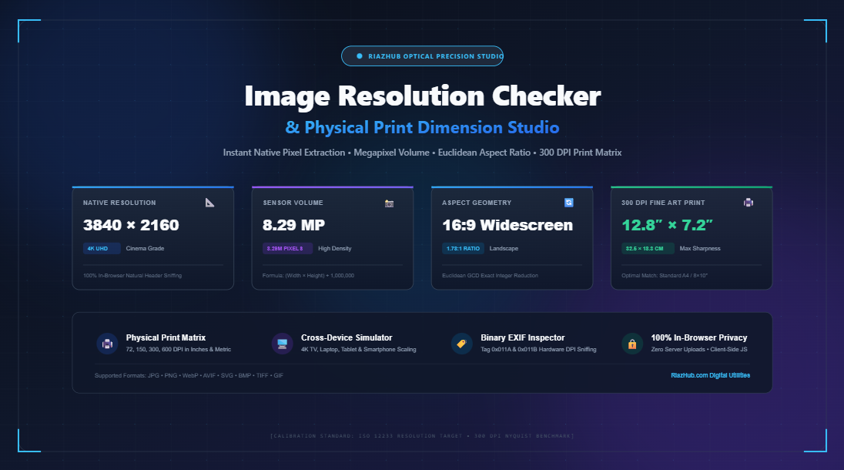The height and width of the screenshot is (470, 844).
Task: Select the 8.29M PIXELS purple tag
Action: click(287, 249)
